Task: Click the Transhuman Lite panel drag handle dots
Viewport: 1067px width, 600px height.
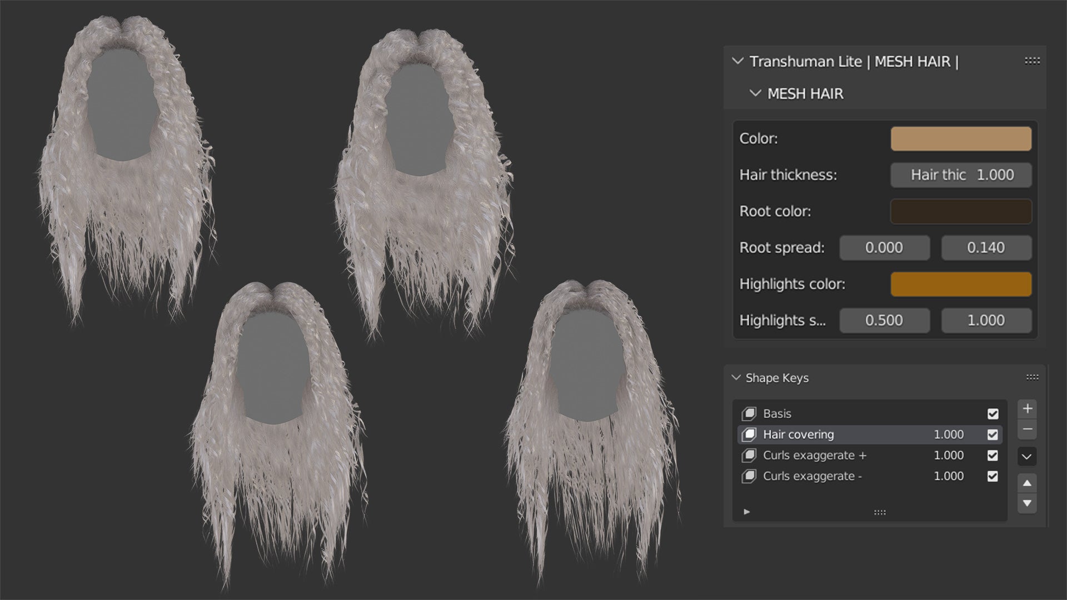Action: click(1032, 61)
